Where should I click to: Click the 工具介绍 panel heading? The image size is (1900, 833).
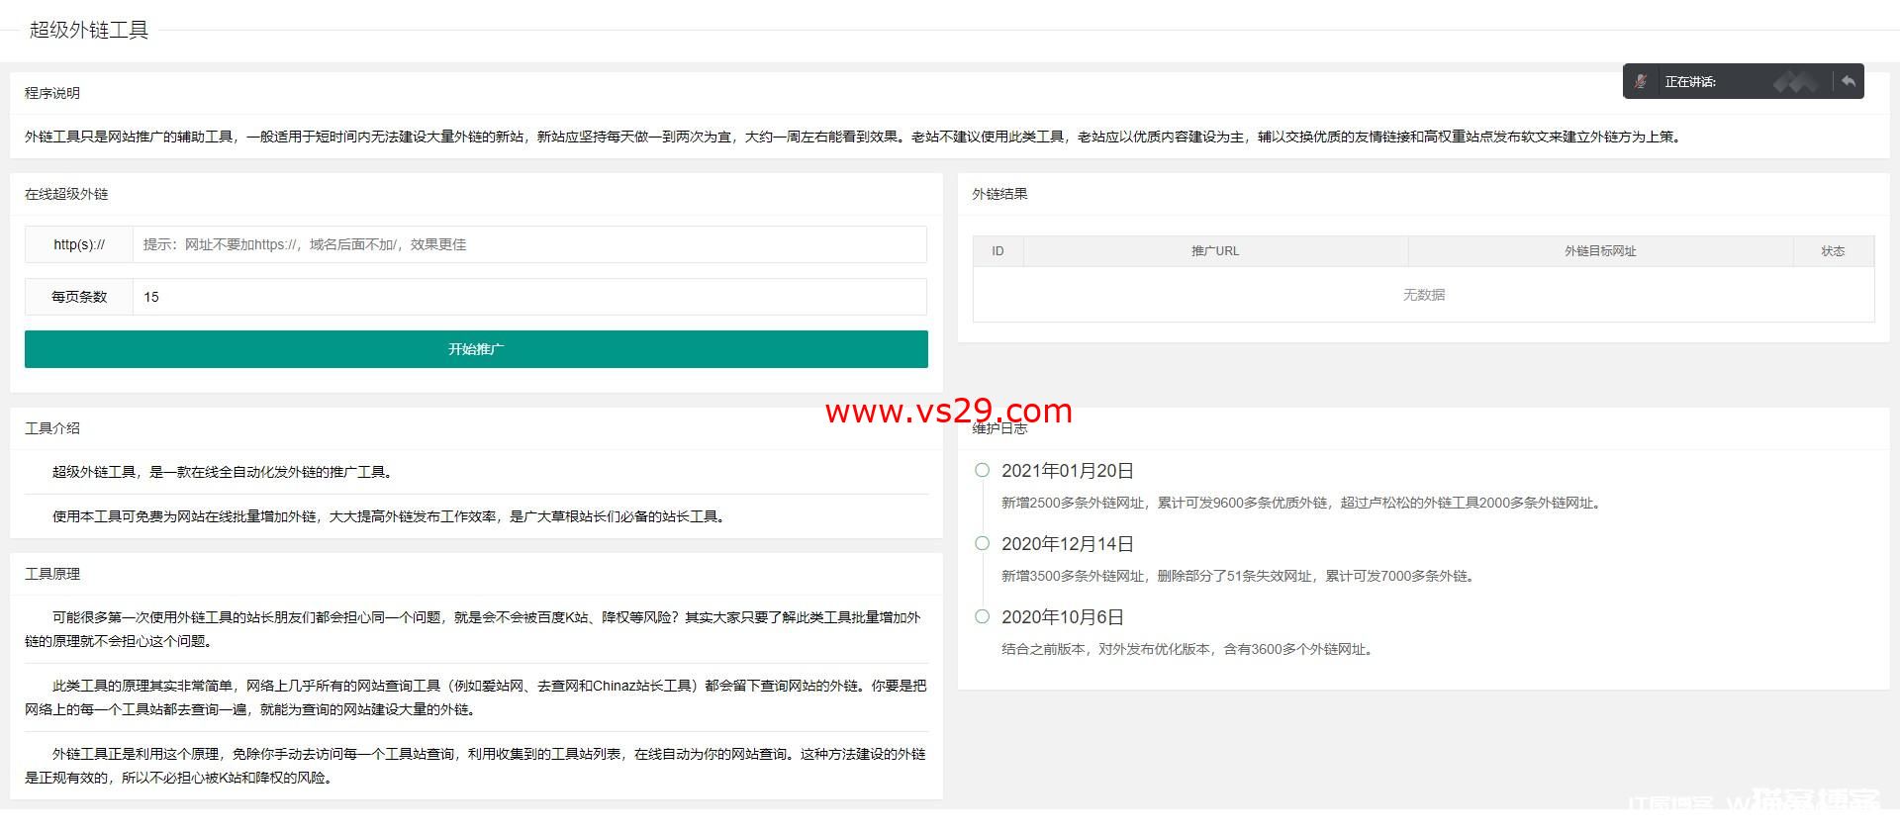(x=52, y=428)
